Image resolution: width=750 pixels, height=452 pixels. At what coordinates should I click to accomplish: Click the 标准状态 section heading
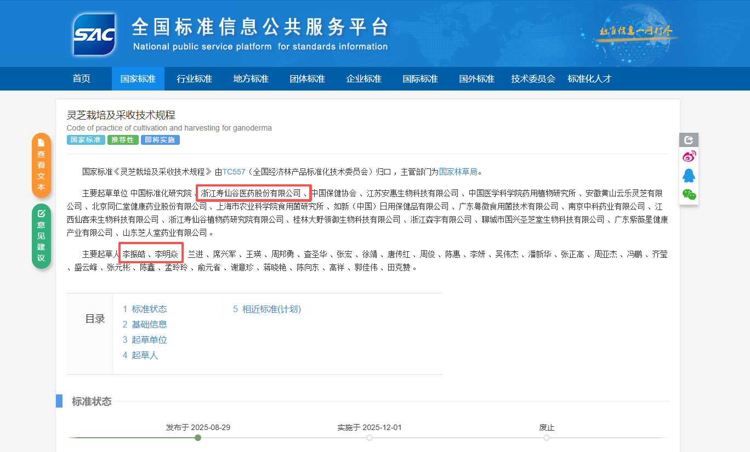(x=92, y=402)
